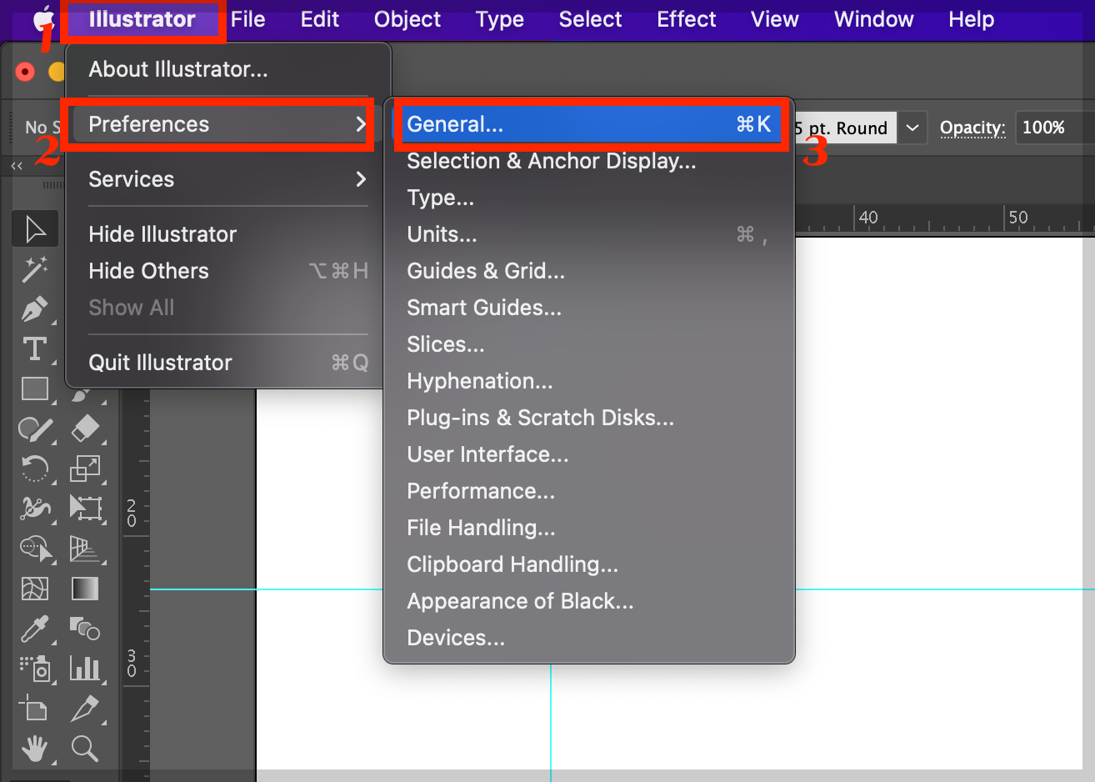This screenshot has width=1095, height=782.
Task: Expand the Preferences submenu arrow
Action: point(361,124)
